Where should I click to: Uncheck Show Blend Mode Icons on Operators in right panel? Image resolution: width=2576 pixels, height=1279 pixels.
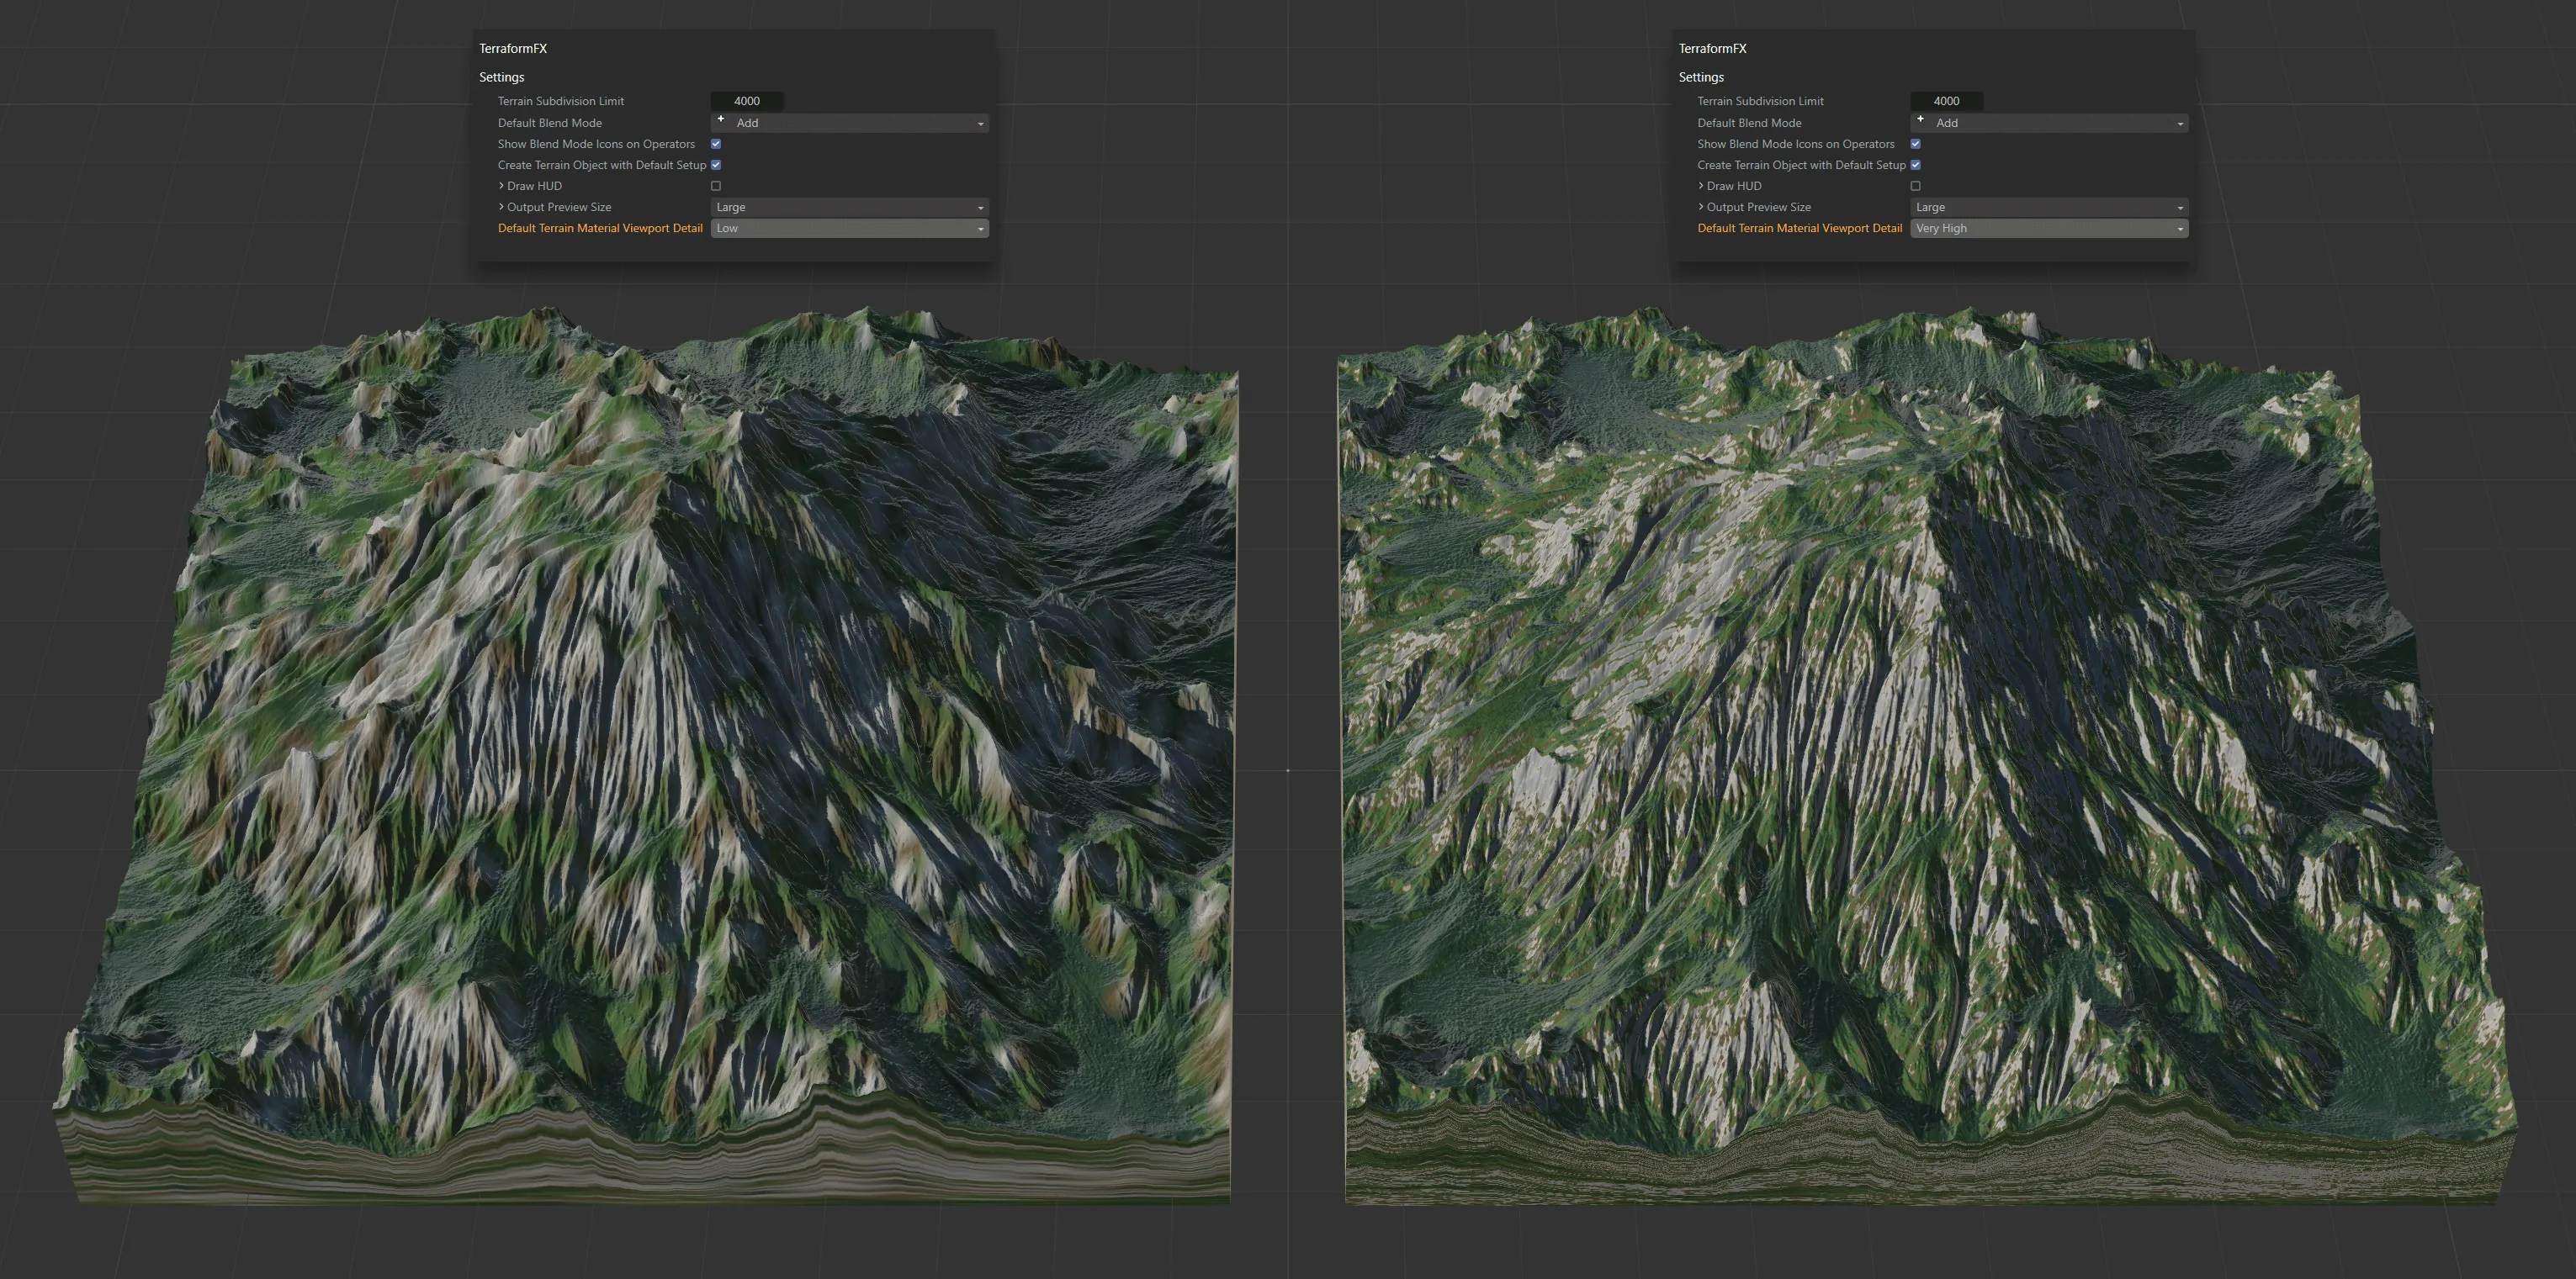[x=1915, y=144]
